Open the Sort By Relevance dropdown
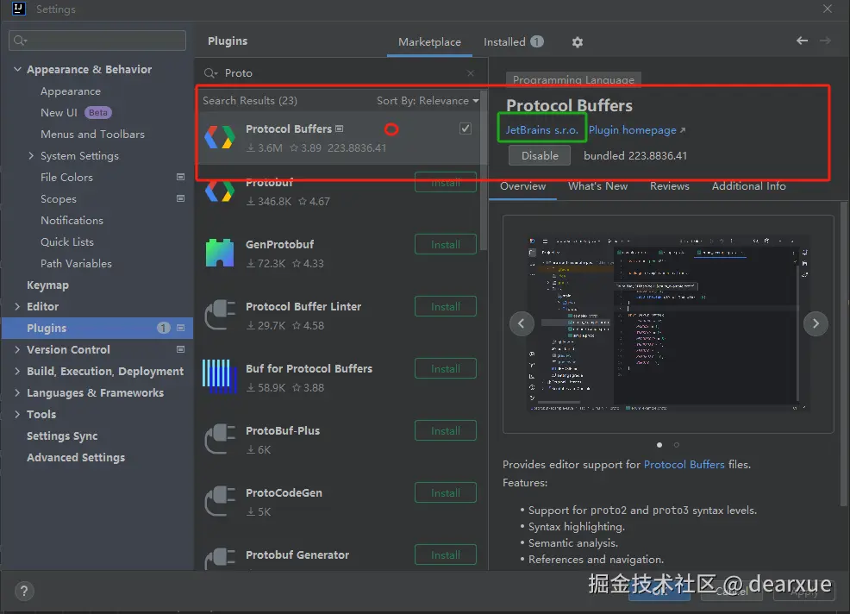 [428, 100]
